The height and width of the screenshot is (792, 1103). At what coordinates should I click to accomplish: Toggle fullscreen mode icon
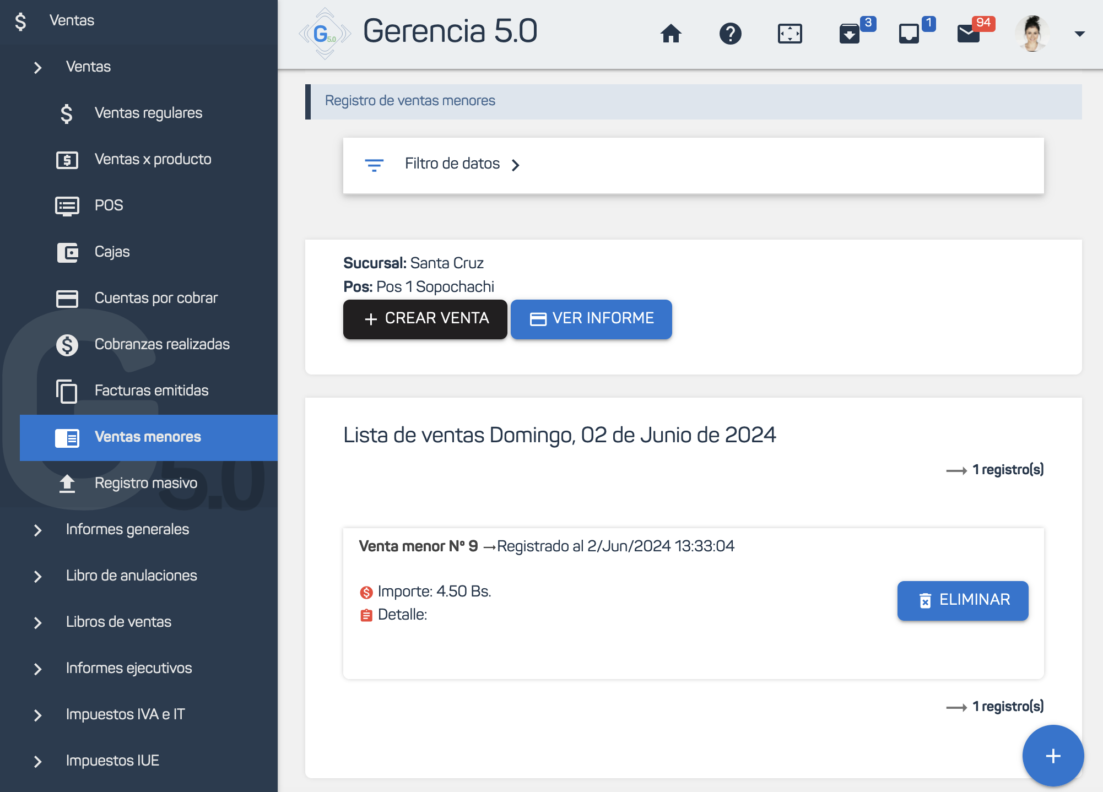(790, 34)
